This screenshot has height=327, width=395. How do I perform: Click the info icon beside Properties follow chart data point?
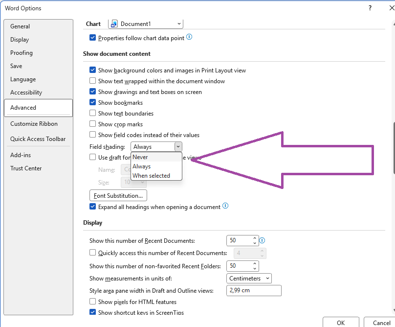point(189,37)
